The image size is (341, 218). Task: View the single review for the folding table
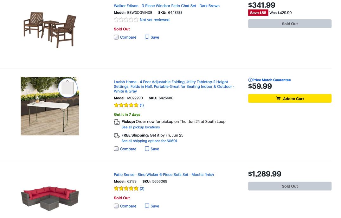141,105
